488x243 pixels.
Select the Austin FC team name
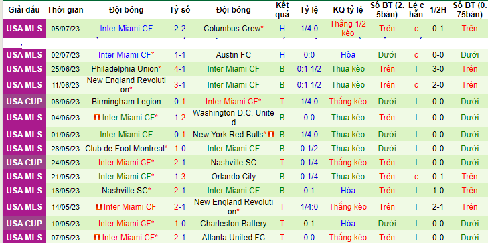pyautogui.click(x=234, y=55)
